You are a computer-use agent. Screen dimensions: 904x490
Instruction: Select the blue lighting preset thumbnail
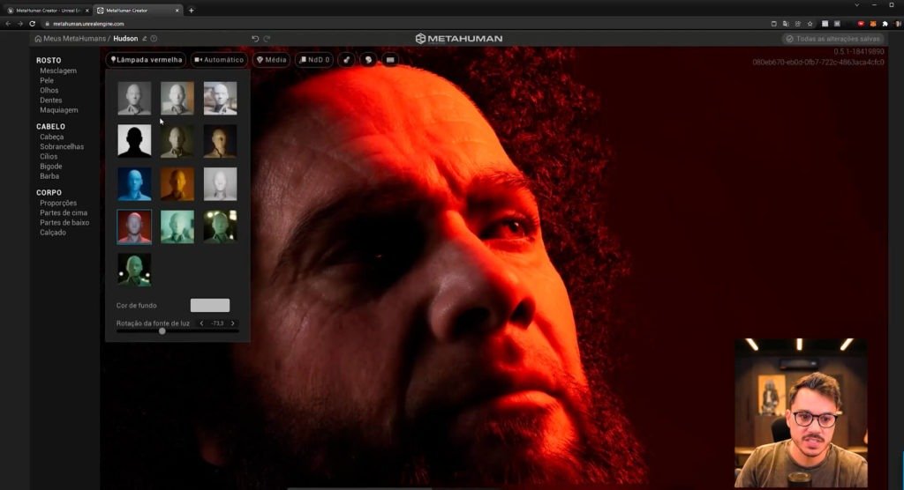134,184
